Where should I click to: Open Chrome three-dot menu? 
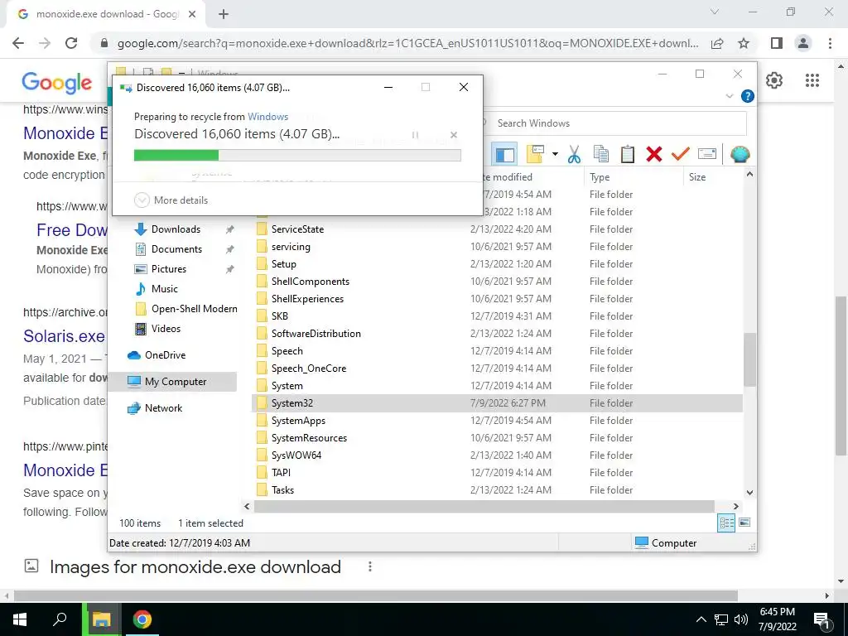point(830,43)
